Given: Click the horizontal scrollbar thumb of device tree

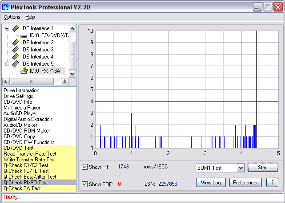Looking at the screenshot, I should 32,82.
